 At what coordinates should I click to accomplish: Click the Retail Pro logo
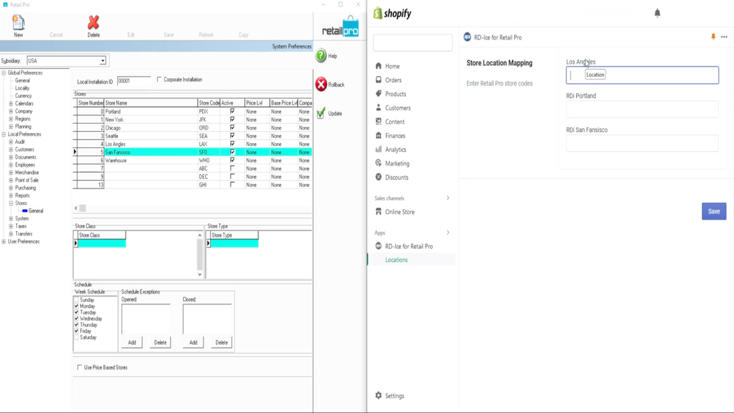(340, 28)
